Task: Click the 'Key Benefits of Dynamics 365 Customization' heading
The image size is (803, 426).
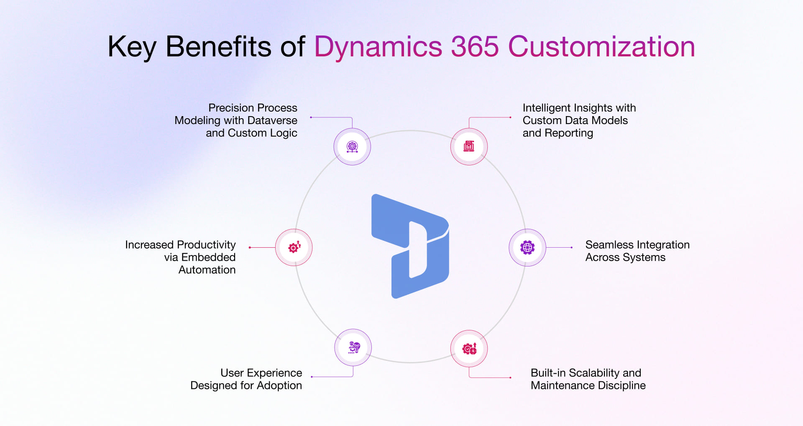Action: (401, 46)
